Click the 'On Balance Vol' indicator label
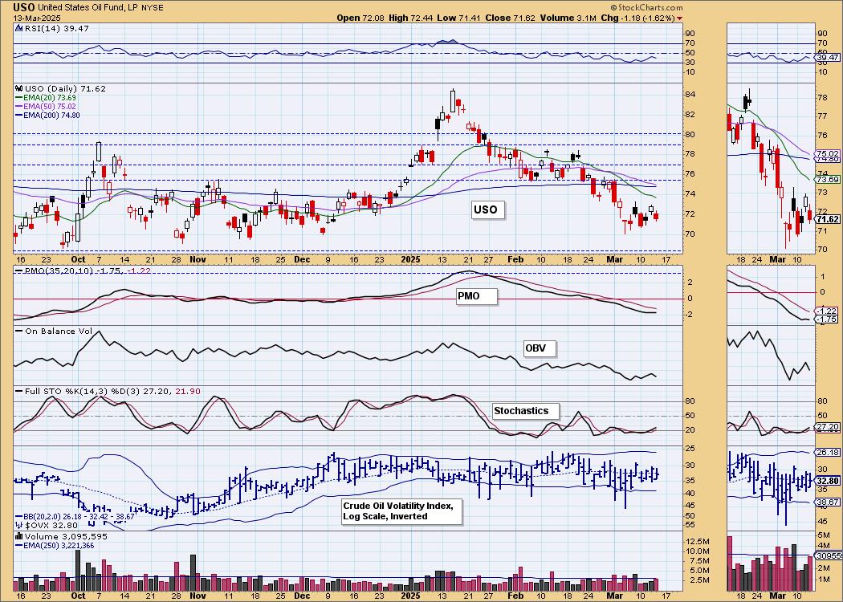The image size is (843, 602). [x=59, y=331]
